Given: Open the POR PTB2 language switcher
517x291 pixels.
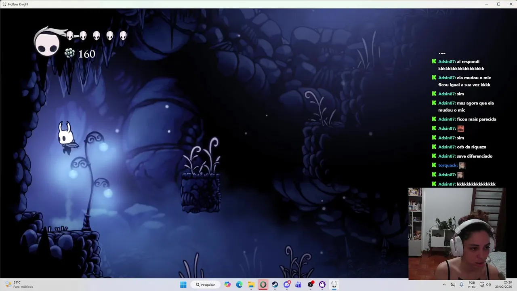Looking at the screenshot, I should click(472, 285).
